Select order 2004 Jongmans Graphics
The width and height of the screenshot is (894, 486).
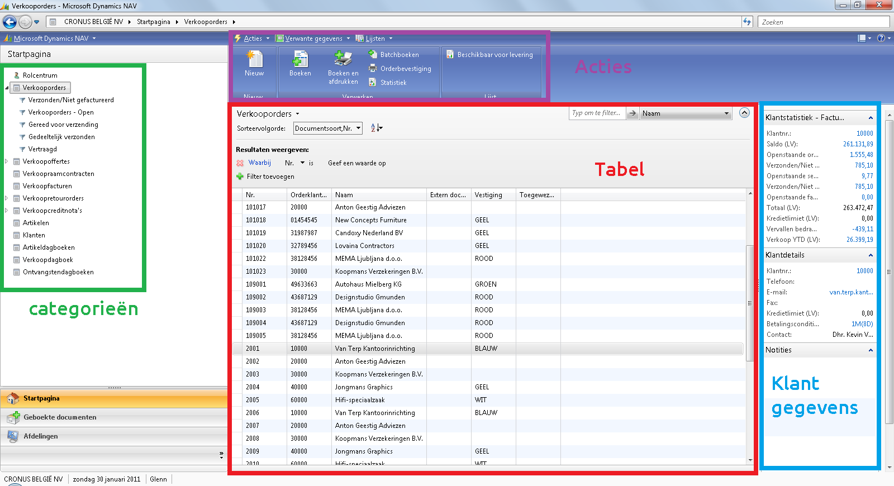coord(489,387)
